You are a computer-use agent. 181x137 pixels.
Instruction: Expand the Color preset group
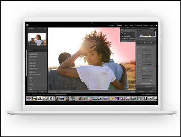coord(29,77)
